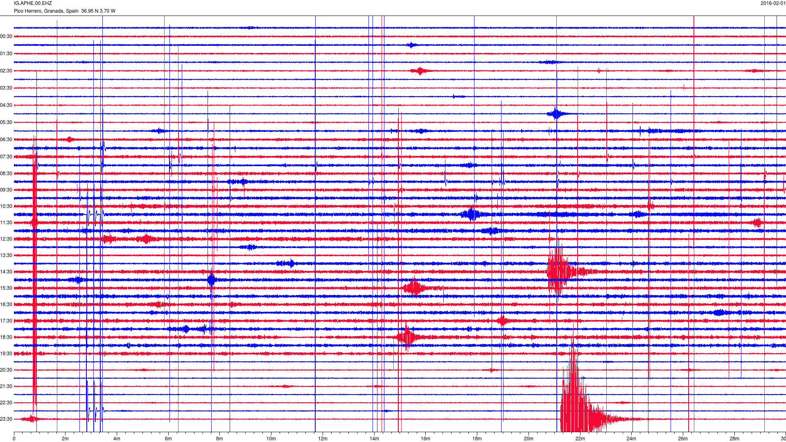Click the 4m tick on the minute axis
The height and width of the screenshot is (442, 786).
[x=117, y=439]
